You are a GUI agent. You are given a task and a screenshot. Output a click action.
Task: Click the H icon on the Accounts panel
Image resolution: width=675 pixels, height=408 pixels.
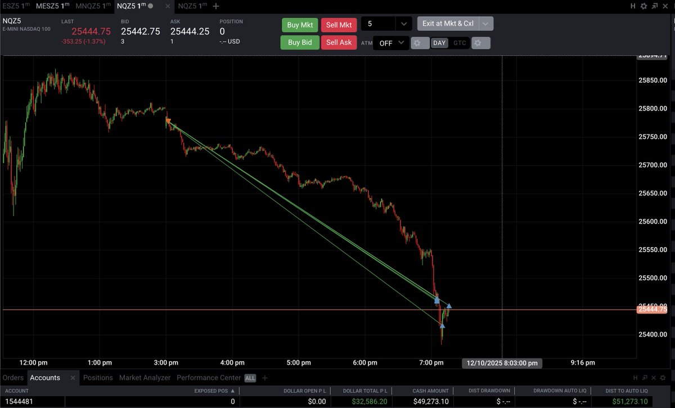(x=634, y=378)
